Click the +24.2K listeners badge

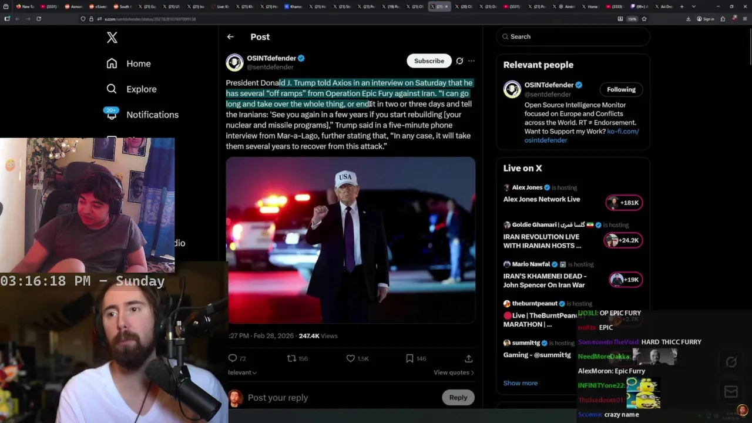coord(623,240)
